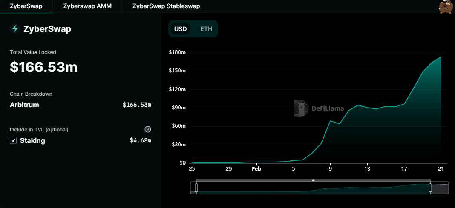The image size is (455, 208).
Task: Click the $0 y-axis label
Action: (x=182, y=163)
